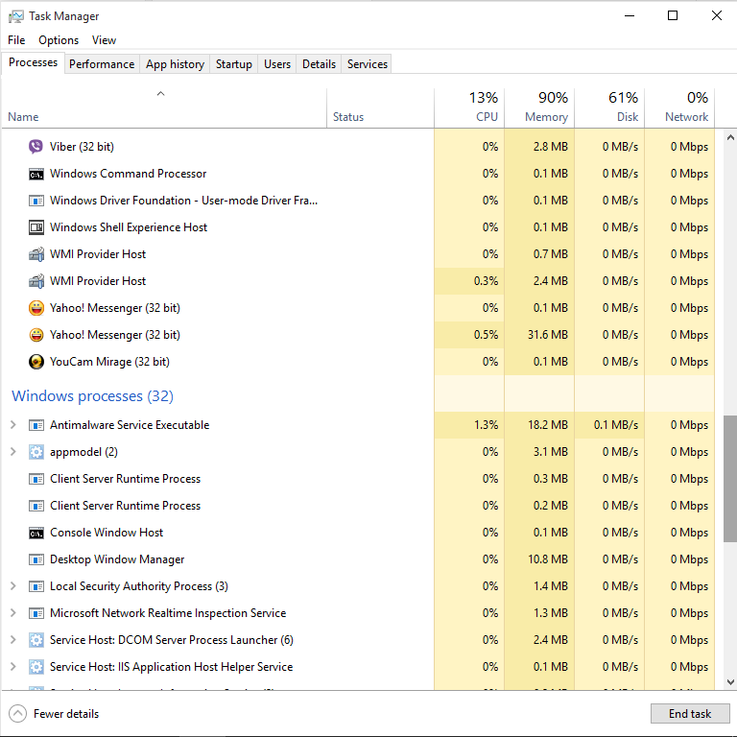Click Client Server Runtime Process icon, 0.3 MB
The height and width of the screenshot is (737, 737).
36,479
